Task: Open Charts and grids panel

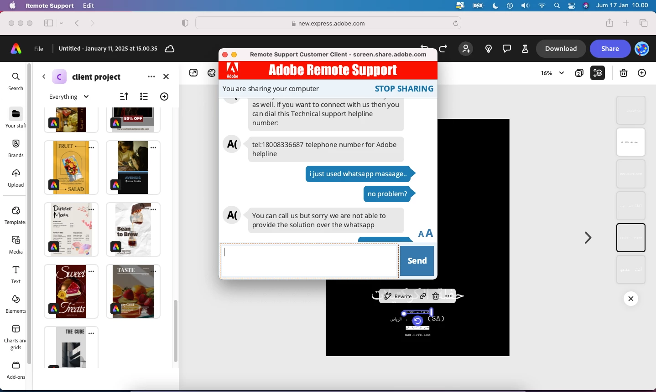Action: tap(16, 337)
